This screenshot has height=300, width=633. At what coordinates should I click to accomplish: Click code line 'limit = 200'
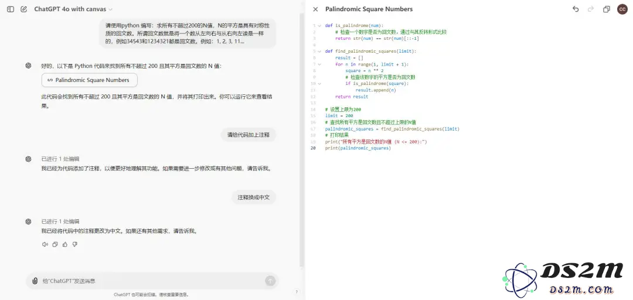click(339, 116)
